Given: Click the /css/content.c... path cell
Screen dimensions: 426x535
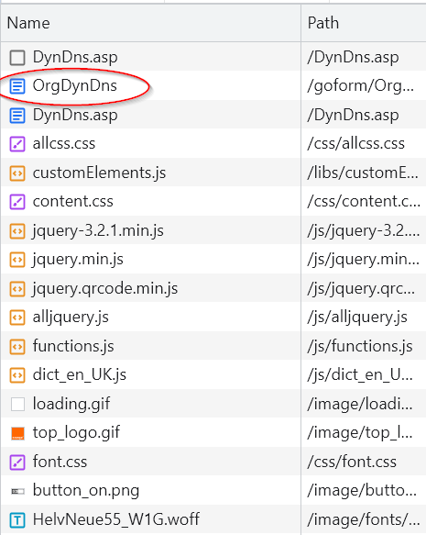Looking at the screenshot, I should pos(364,202).
